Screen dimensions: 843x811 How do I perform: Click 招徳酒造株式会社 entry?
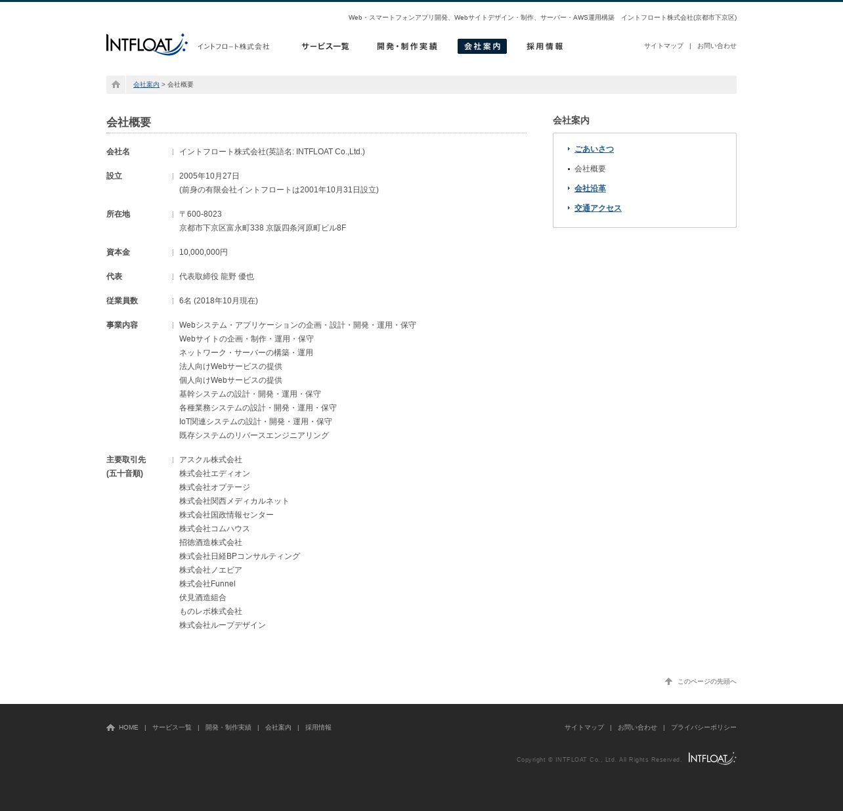(211, 542)
